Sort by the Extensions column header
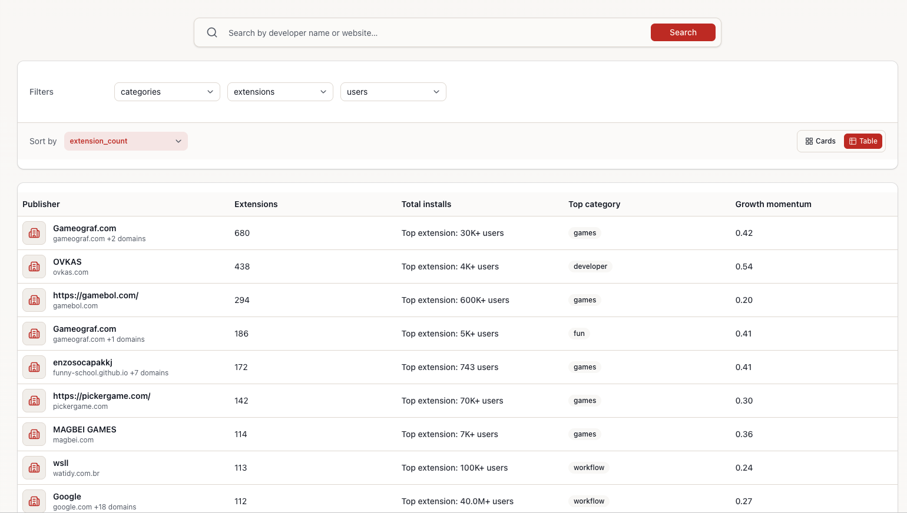Image resolution: width=907 pixels, height=513 pixels. [256, 204]
